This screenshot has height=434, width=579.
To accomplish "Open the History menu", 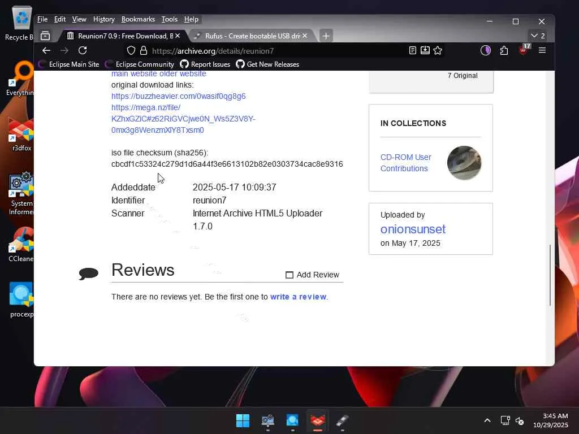I will (104, 19).
